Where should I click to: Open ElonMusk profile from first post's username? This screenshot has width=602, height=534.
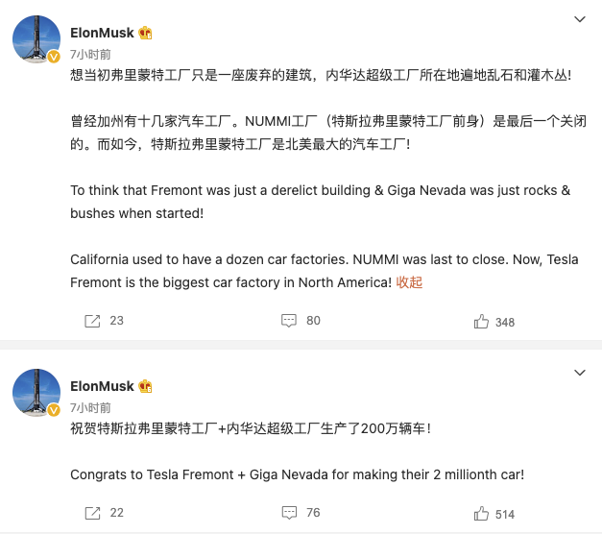point(102,33)
